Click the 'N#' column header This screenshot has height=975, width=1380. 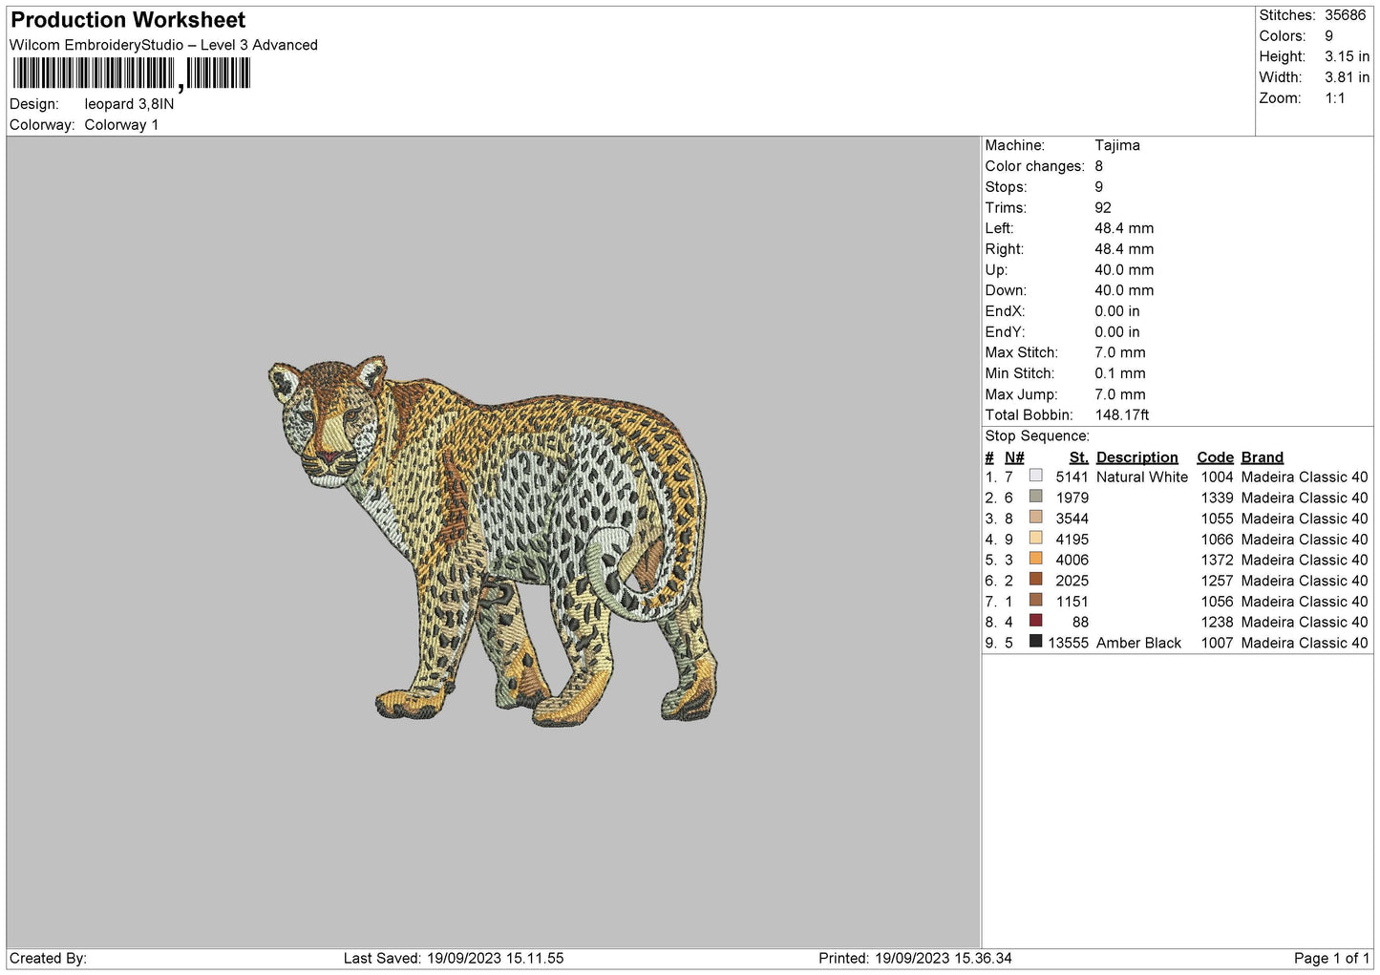coord(1014,457)
